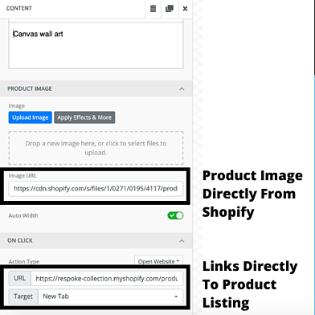Click the Auto Width label
315x315 pixels.
pos(23,215)
